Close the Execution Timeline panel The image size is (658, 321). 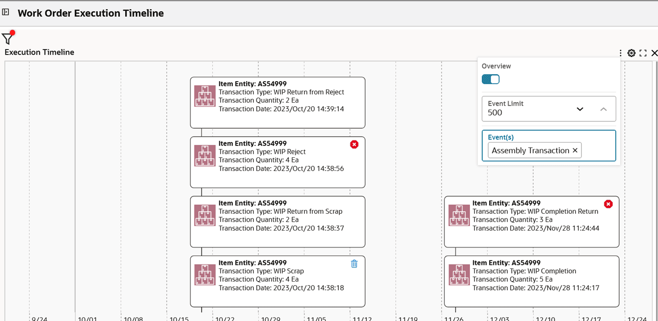[654, 53]
